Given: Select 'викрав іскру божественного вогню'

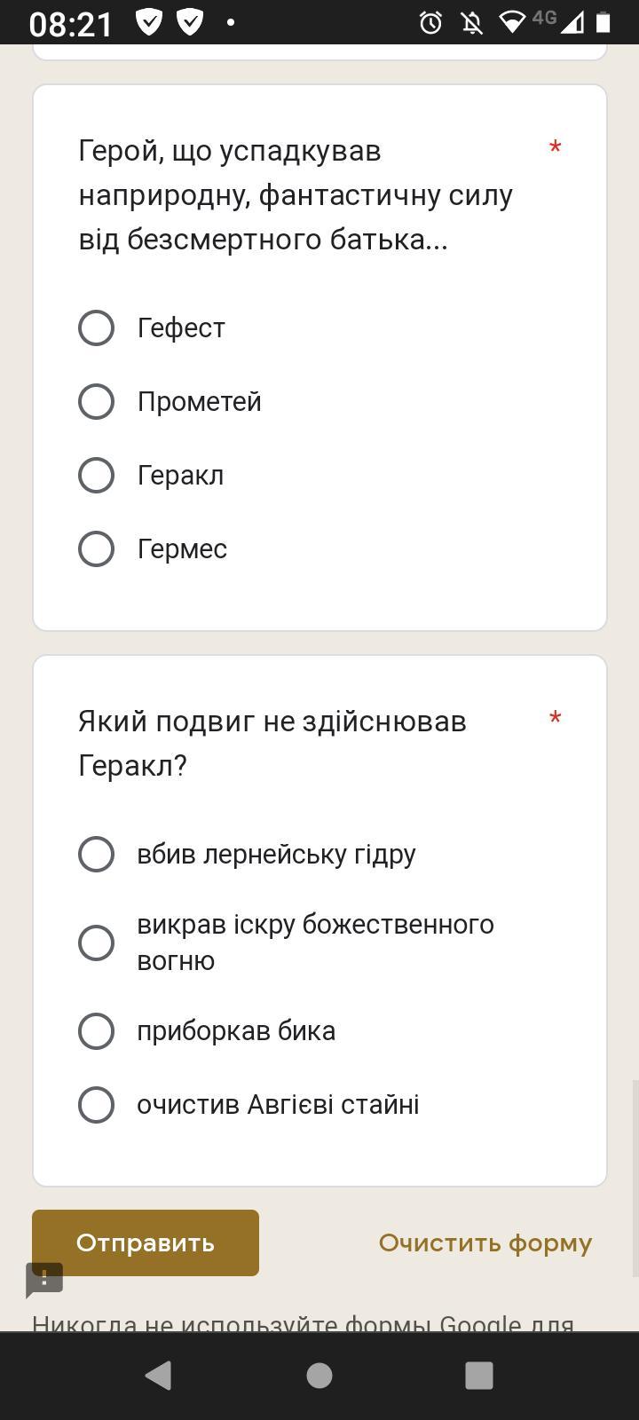Looking at the screenshot, I should coord(96,943).
